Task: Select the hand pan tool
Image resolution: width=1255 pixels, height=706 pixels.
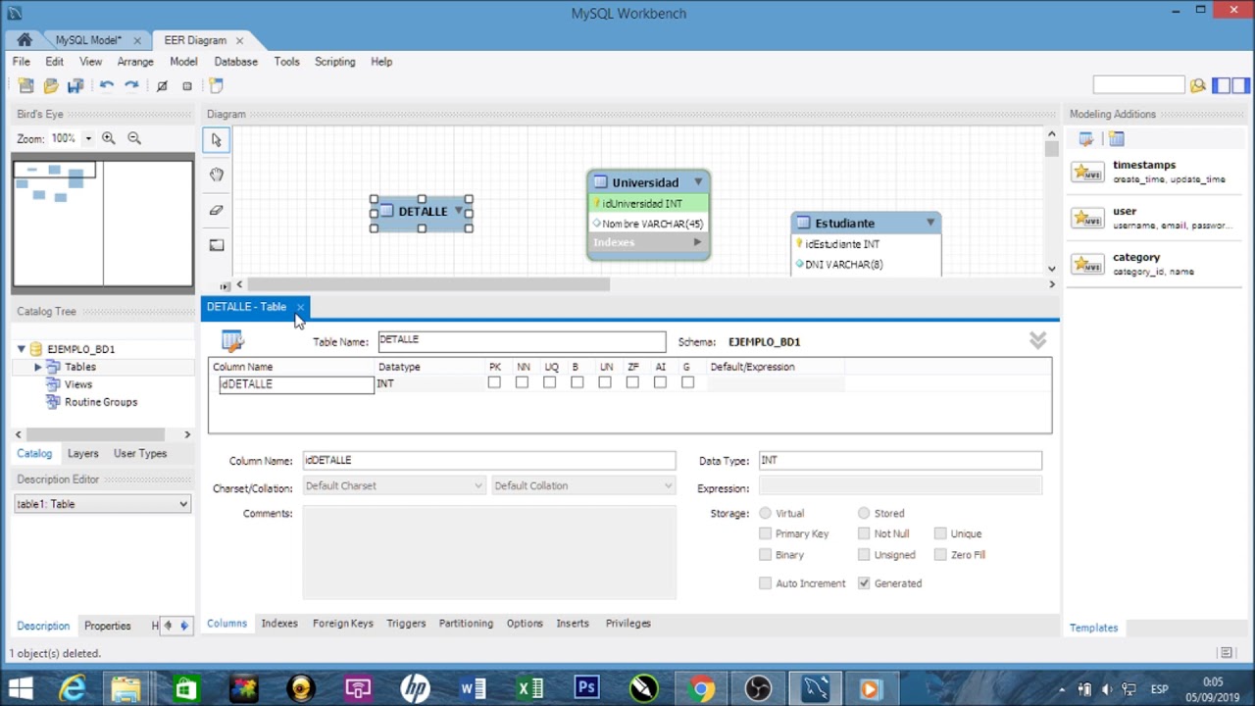Action: click(217, 175)
